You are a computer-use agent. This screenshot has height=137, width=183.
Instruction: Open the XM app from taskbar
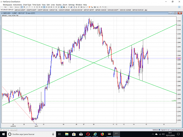click(109, 134)
